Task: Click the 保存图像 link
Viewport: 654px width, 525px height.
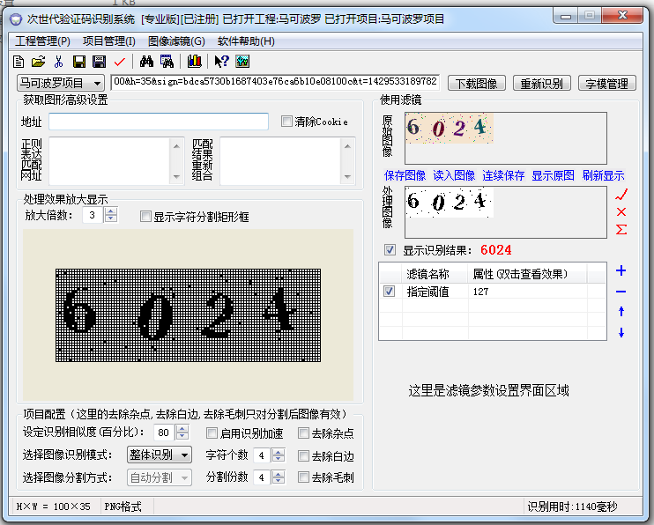Action: pyautogui.click(x=405, y=175)
